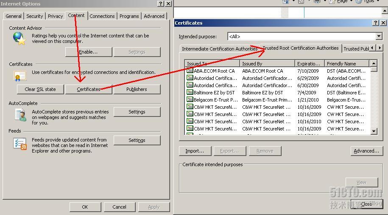Click the Clear SSL state button
388x215 pixels.
click(40, 89)
